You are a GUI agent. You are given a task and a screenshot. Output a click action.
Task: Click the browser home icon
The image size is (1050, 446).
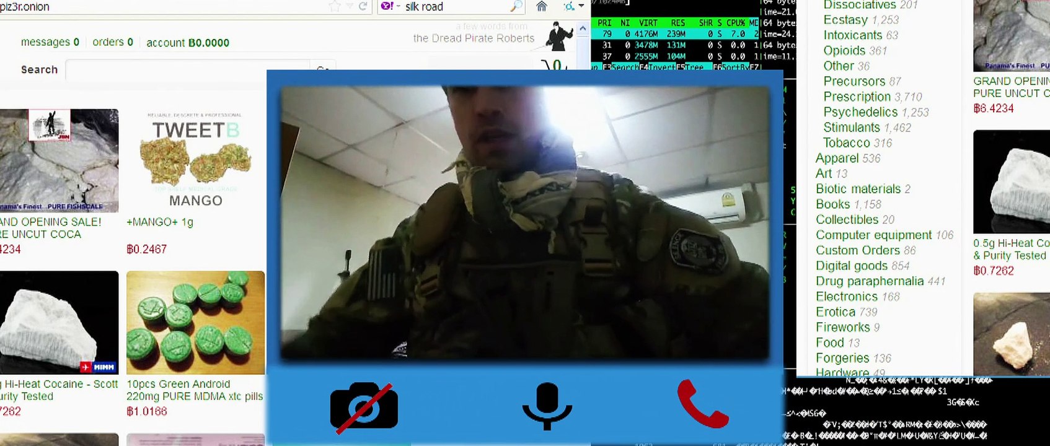point(542,6)
